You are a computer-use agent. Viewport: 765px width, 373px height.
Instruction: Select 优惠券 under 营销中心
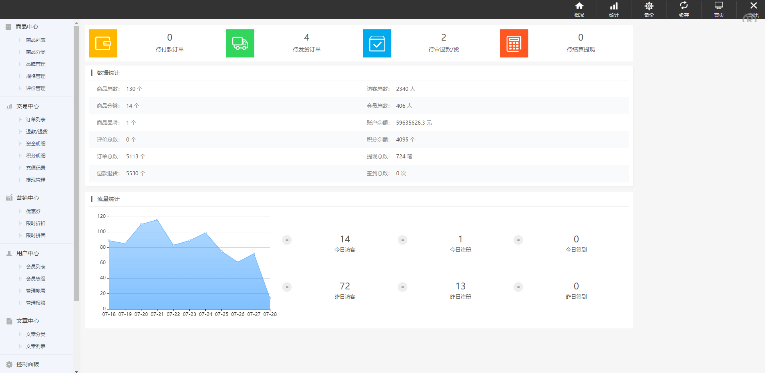(x=33, y=211)
